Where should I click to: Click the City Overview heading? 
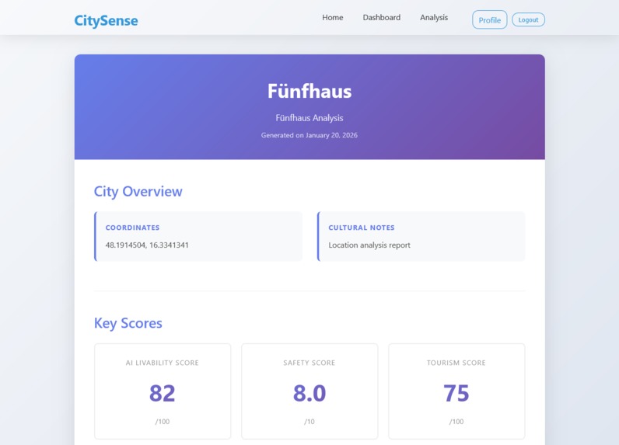(x=138, y=191)
